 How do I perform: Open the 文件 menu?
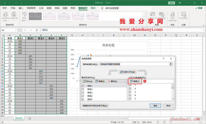pyautogui.click(x=5, y=8)
